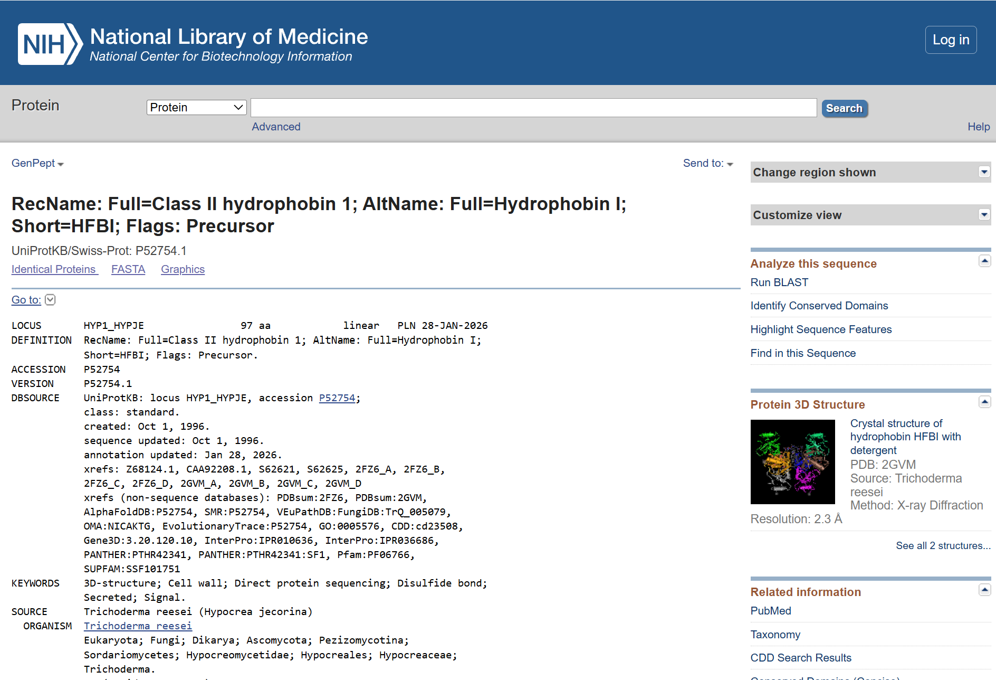Switch to the FASTA view
This screenshot has width=996, height=680.
pyautogui.click(x=128, y=269)
